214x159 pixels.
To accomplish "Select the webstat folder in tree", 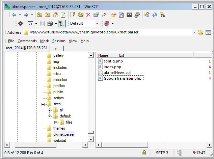I will (x=60, y=140).
